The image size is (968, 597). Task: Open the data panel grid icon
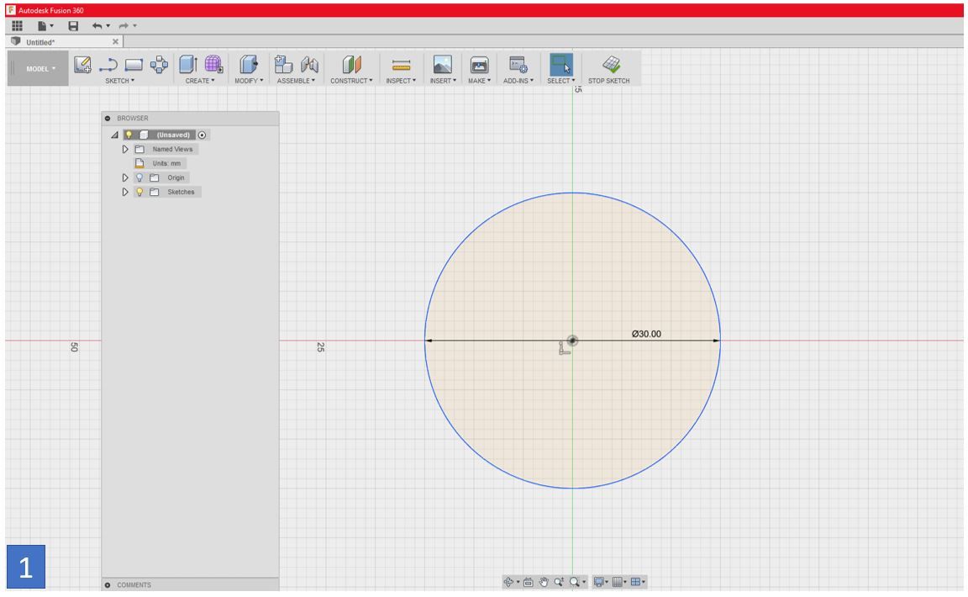tap(18, 25)
